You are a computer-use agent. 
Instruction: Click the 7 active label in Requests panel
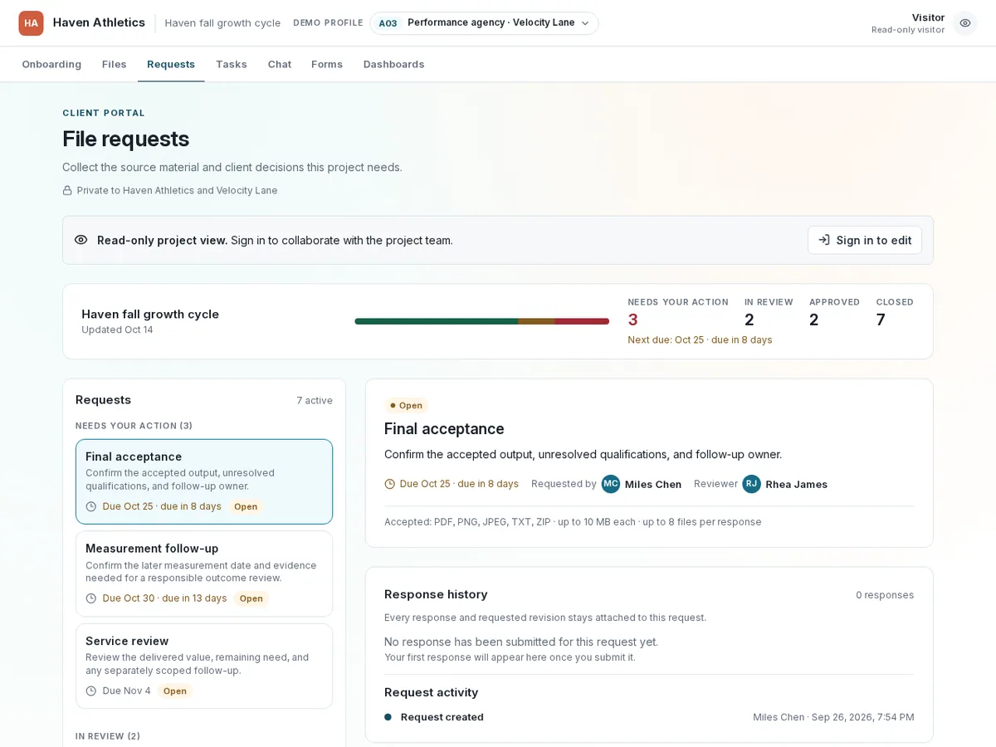coord(315,401)
